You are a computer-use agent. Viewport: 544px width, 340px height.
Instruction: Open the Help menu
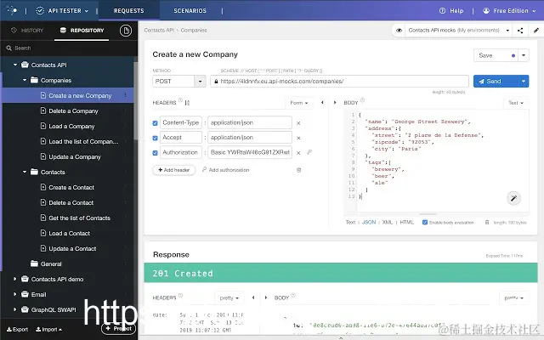(451, 11)
